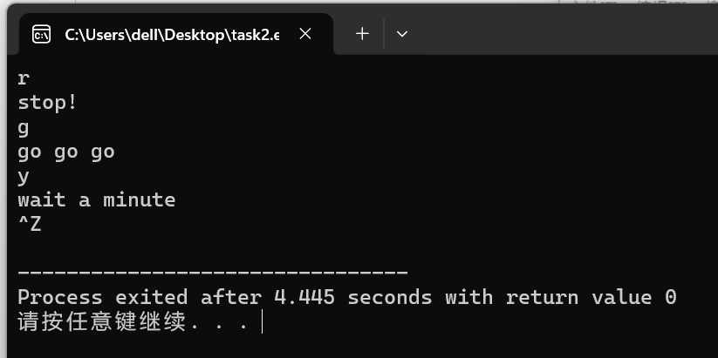Screen dimensions: 718x358
Task: Click the 'stop!' output line
Action: (47, 103)
